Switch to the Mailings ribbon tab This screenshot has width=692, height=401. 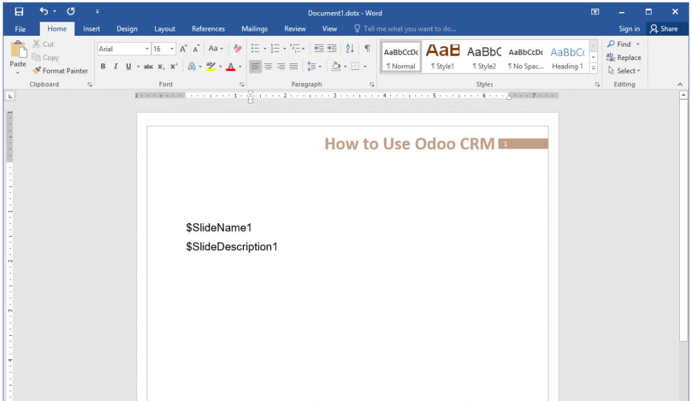[x=254, y=28]
